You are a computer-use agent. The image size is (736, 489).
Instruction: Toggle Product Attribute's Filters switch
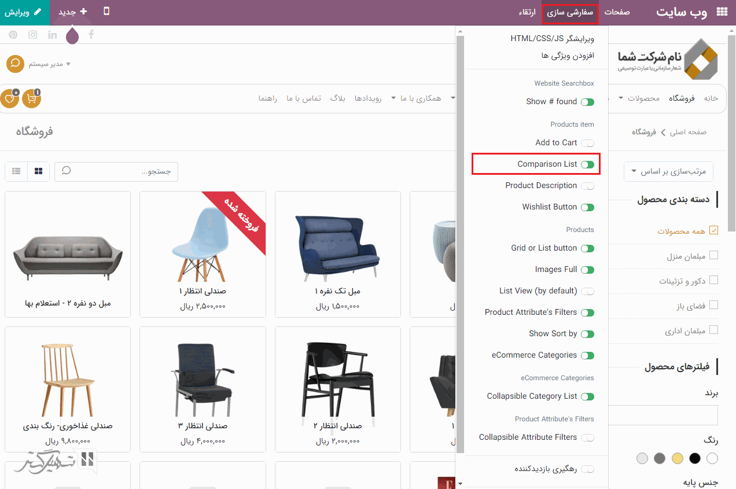pos(588,312)
